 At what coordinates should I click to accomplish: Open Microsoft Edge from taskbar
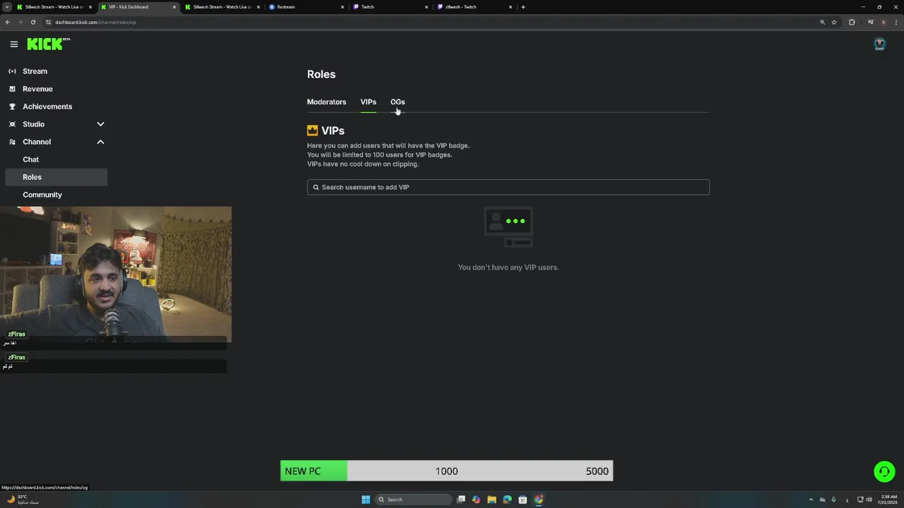507,500
